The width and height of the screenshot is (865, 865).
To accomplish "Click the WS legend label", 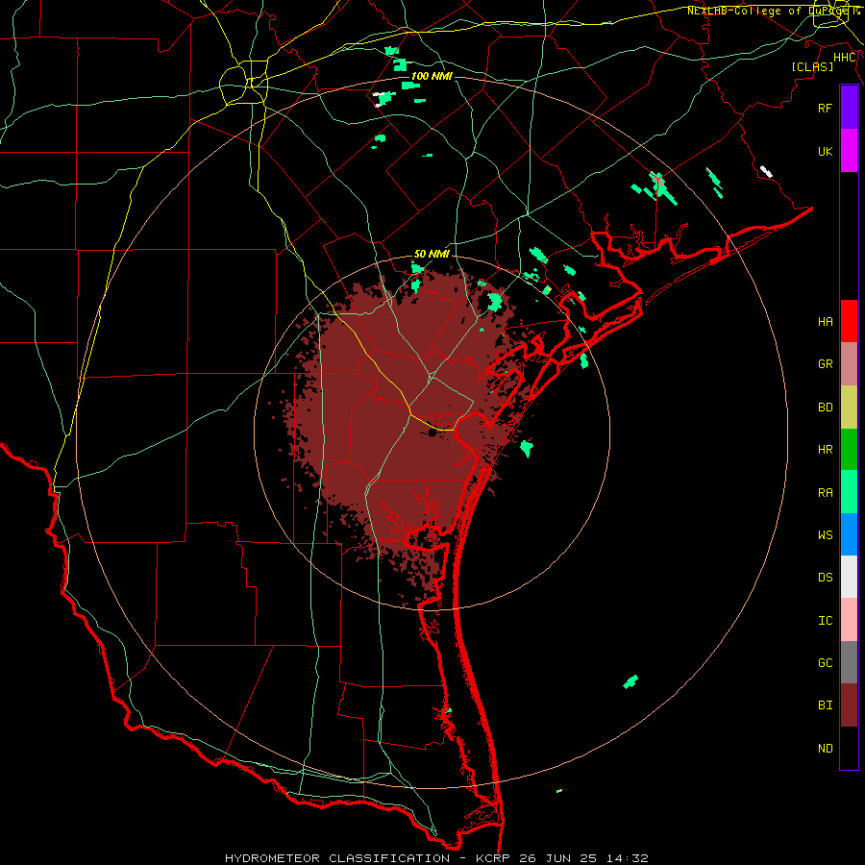I will (x=825, y=535).
